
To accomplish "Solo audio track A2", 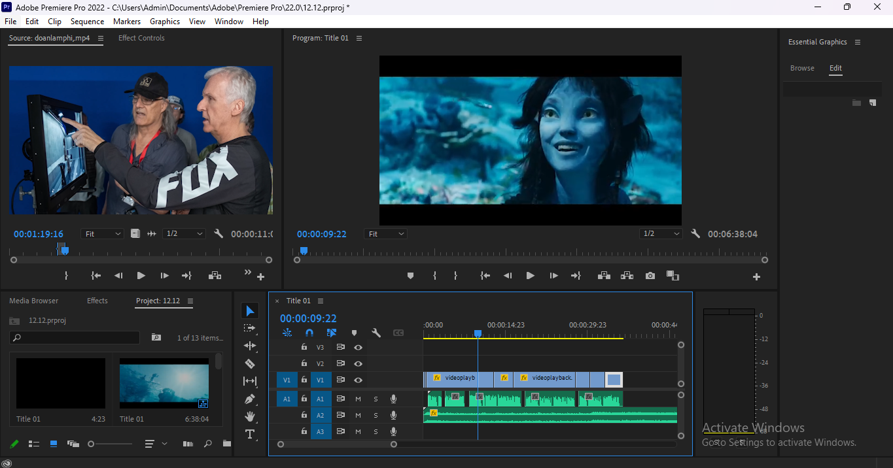I will (x=376, y=415).
